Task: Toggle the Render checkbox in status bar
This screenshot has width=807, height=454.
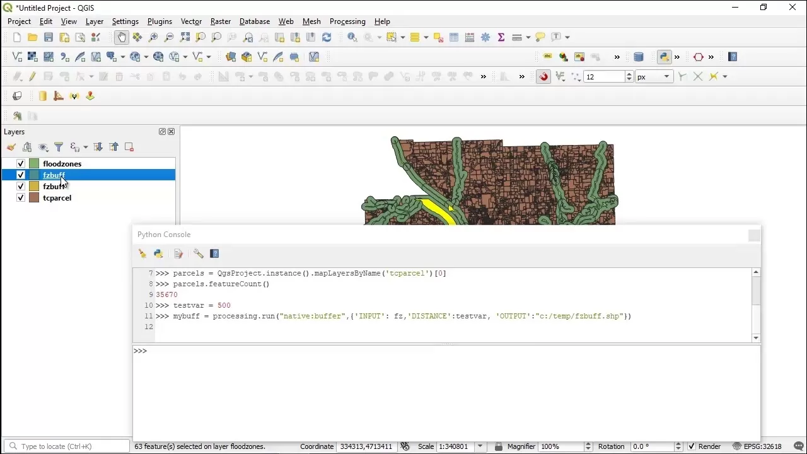Action: (692, 446)
